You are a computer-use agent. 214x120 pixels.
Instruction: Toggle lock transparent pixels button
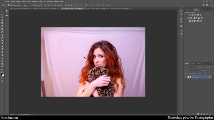190,73
